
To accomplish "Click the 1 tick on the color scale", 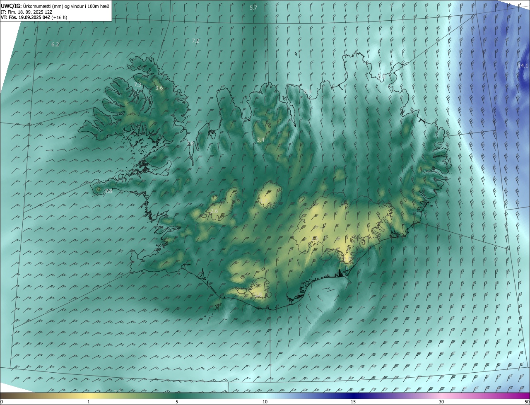I will 89,402.
